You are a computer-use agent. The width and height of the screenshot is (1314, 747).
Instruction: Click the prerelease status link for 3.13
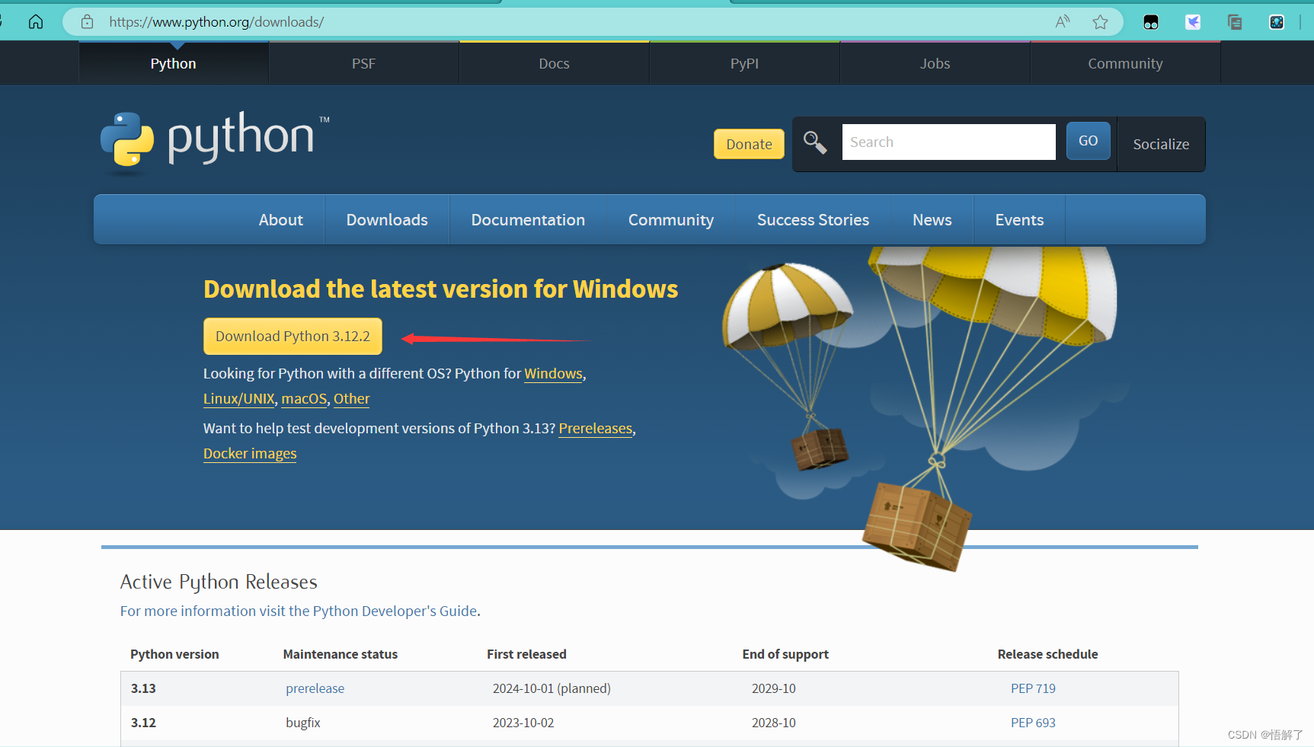click(315, 688)
